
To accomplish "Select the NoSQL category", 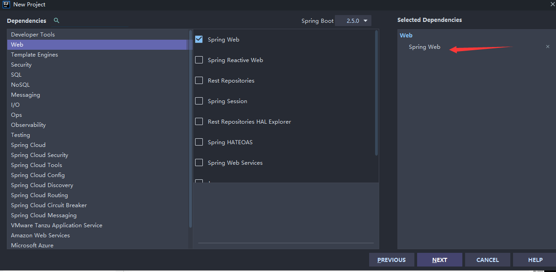I will (97, 85).
